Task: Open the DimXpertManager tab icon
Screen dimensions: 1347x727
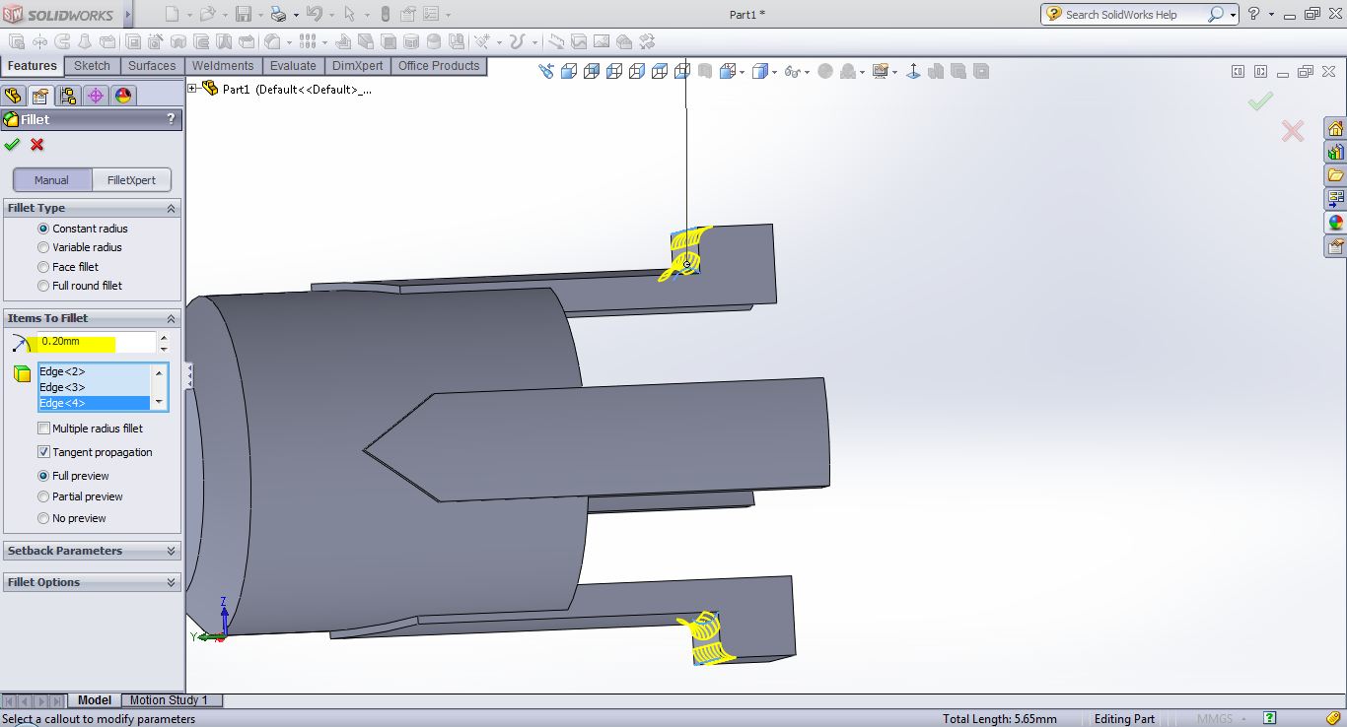Action: point(95,96)
